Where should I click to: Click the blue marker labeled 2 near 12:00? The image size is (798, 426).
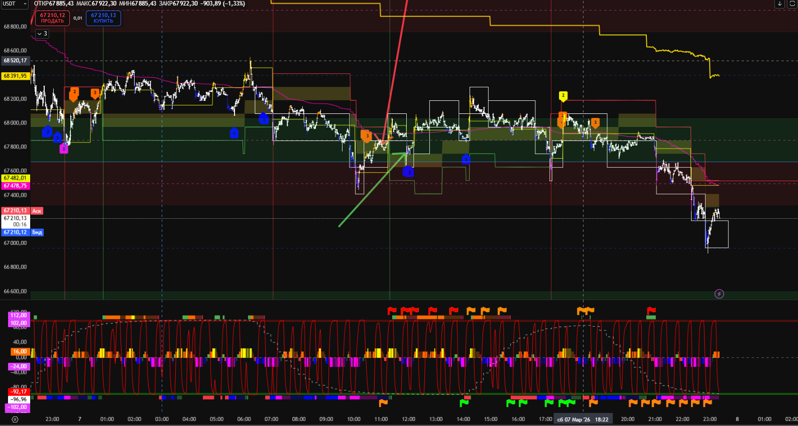click(408, 172)
